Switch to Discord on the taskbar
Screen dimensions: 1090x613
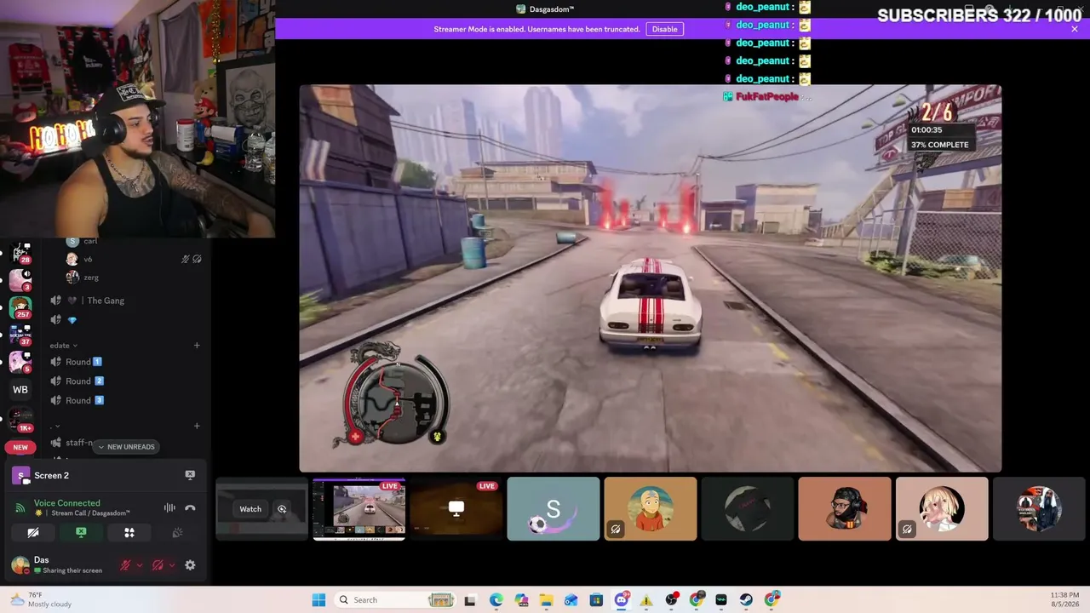(622, 600)
